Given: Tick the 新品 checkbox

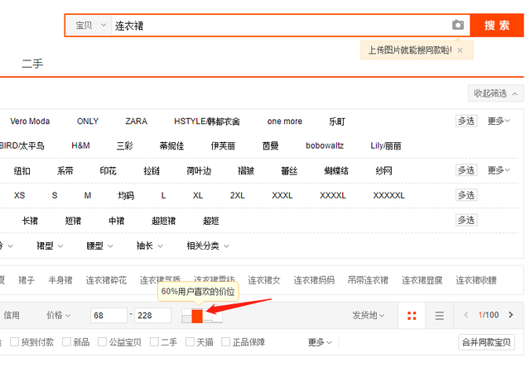Looking at the screenshot, I should click(x=66, y=341).
